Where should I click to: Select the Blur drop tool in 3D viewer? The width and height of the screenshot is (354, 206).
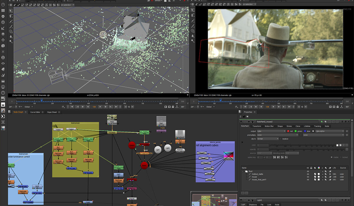coord(11,36)
